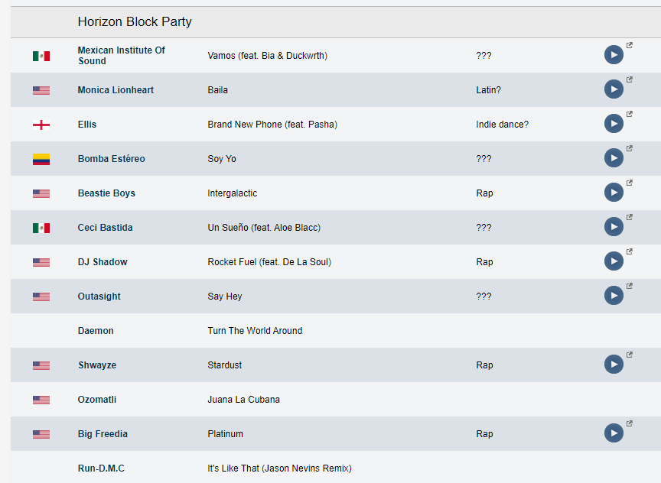Click the Colombia flag beside Bomba Estéreo
This screenshot has width=661, height=483.
41,159
